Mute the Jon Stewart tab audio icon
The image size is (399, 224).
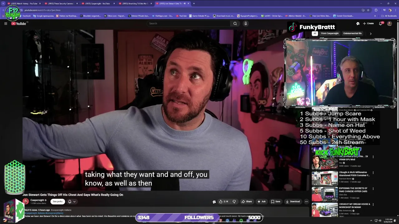185,3
